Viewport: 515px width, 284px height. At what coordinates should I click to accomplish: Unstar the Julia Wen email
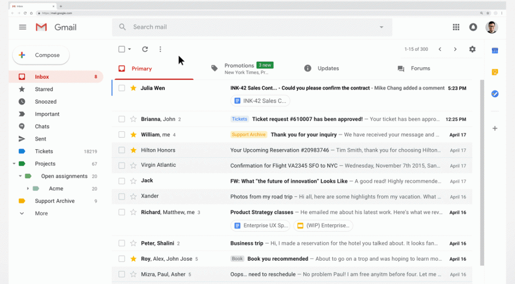134,88
